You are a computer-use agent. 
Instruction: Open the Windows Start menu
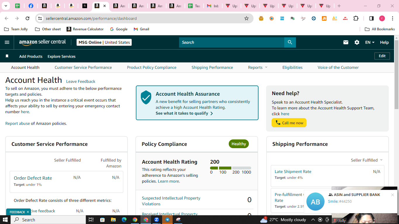(5, 220)
